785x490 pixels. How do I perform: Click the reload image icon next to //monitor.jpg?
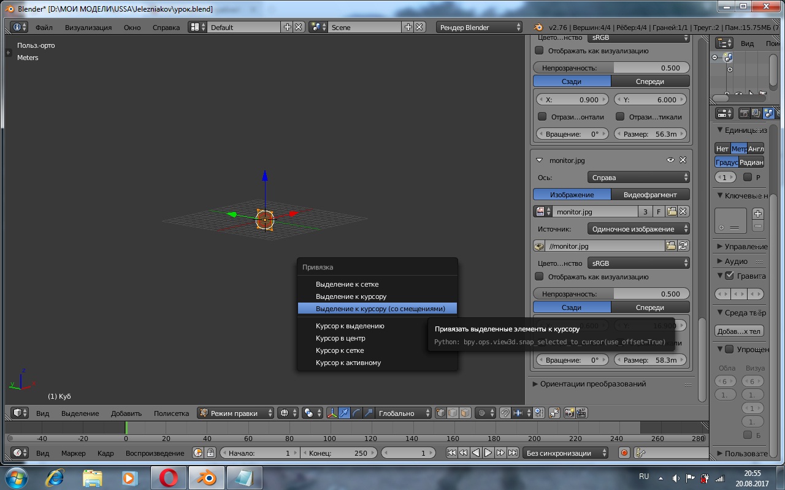(x=683, y=246)
